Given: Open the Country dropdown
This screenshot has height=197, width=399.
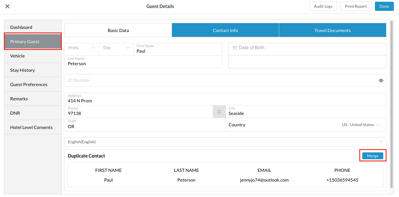Looking at the screenshot, I should [x=361, y=125].
